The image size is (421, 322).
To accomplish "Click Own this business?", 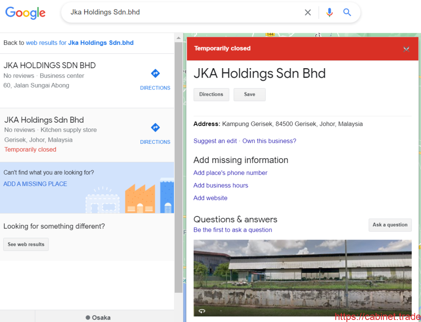I will point(269,140).
